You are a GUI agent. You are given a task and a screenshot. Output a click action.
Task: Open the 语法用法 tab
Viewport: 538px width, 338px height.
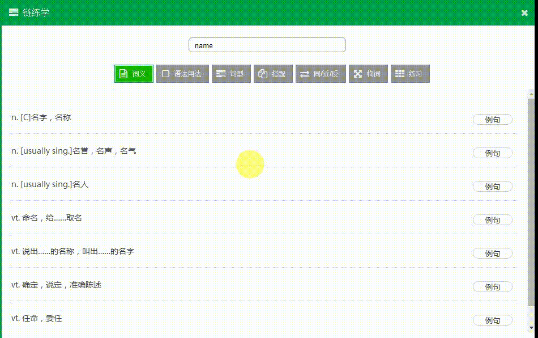point(183,74)
